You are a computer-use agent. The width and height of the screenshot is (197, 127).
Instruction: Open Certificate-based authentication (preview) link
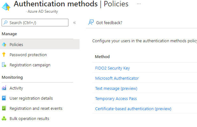tap(133, 109)
